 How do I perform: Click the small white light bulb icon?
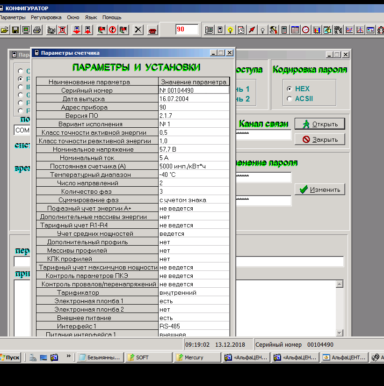263,30
